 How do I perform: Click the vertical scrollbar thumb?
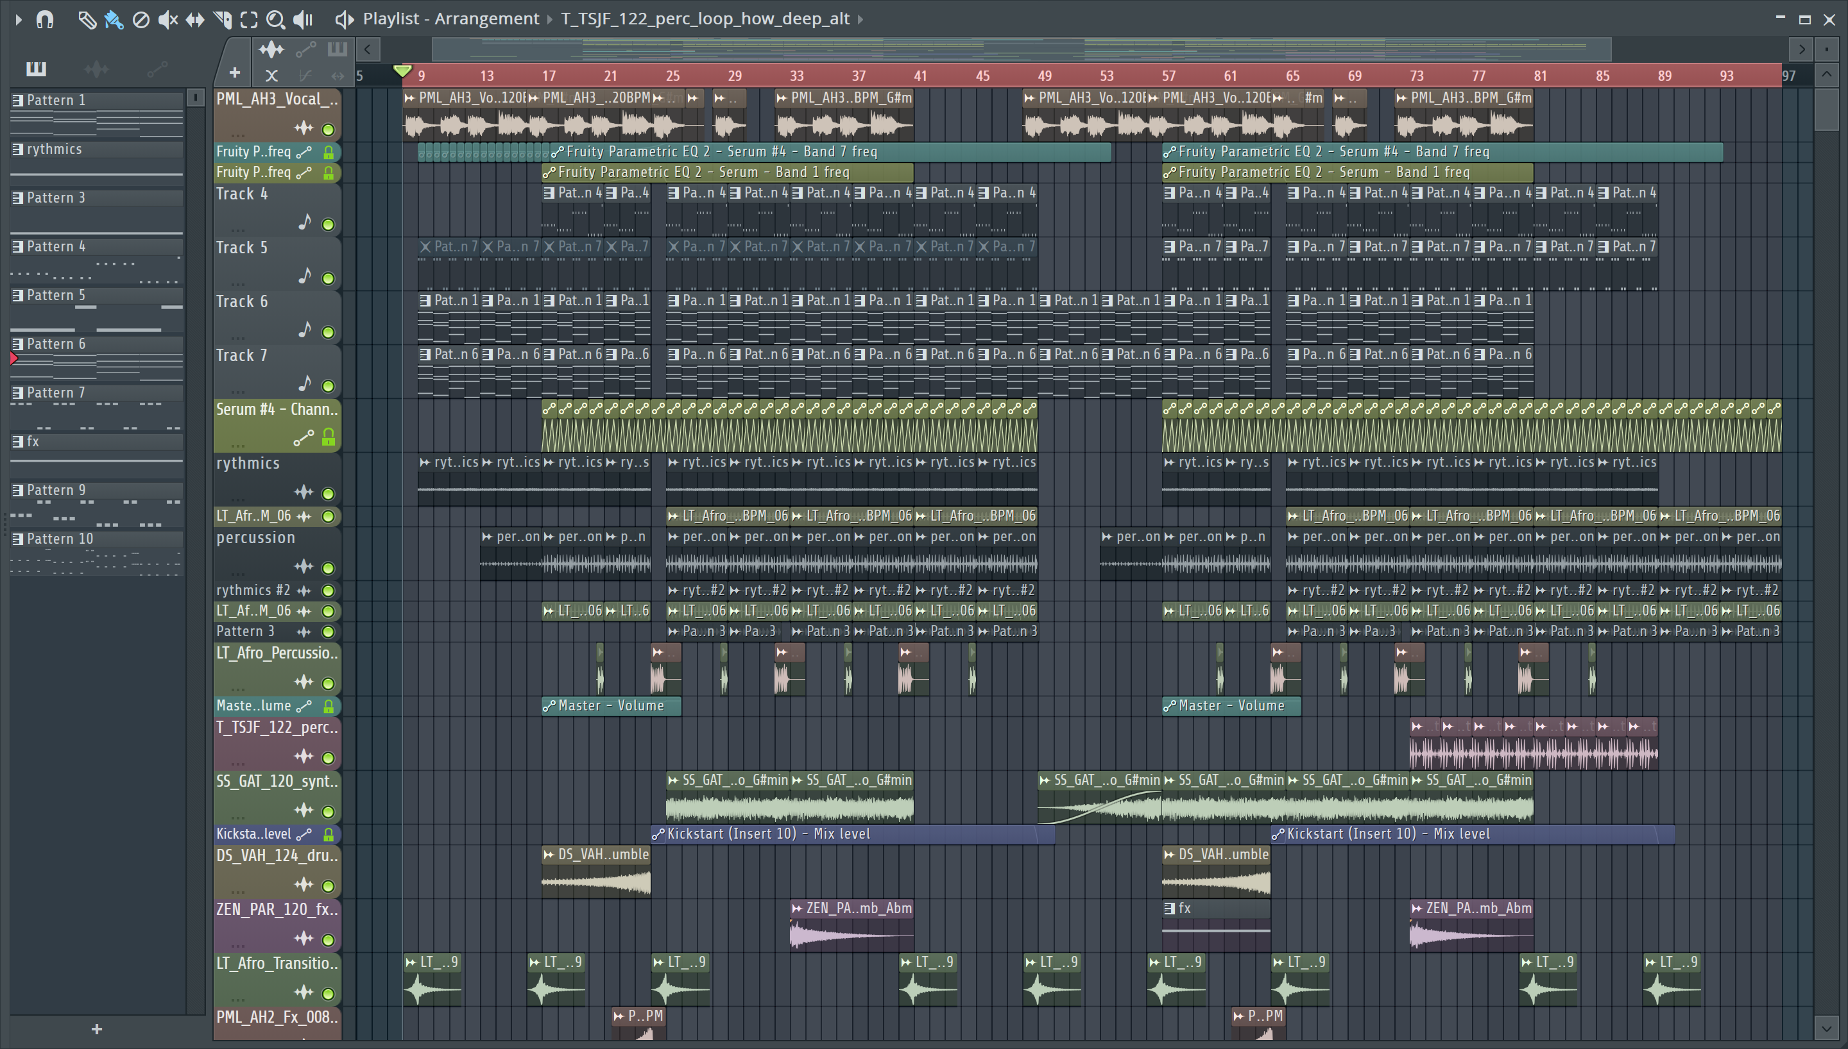coord(1826,110)
